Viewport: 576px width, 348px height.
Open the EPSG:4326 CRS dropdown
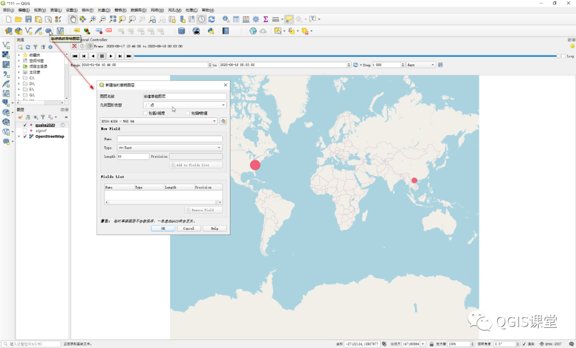point(159,121)
